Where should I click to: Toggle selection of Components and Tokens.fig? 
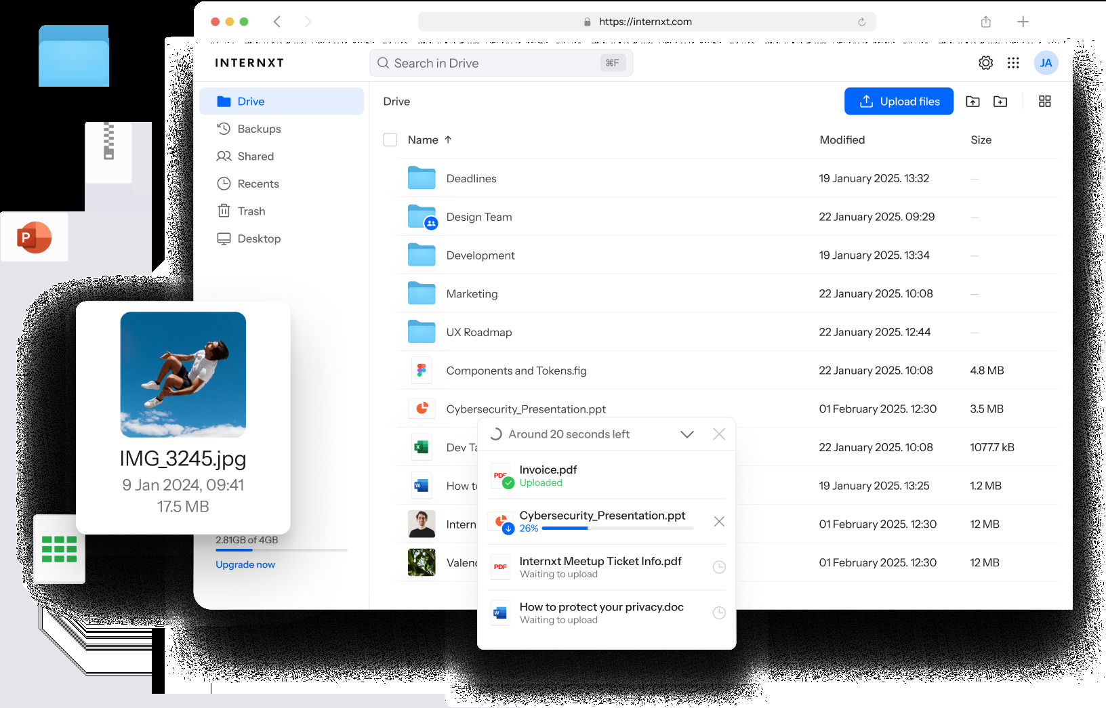coord(390,371)
